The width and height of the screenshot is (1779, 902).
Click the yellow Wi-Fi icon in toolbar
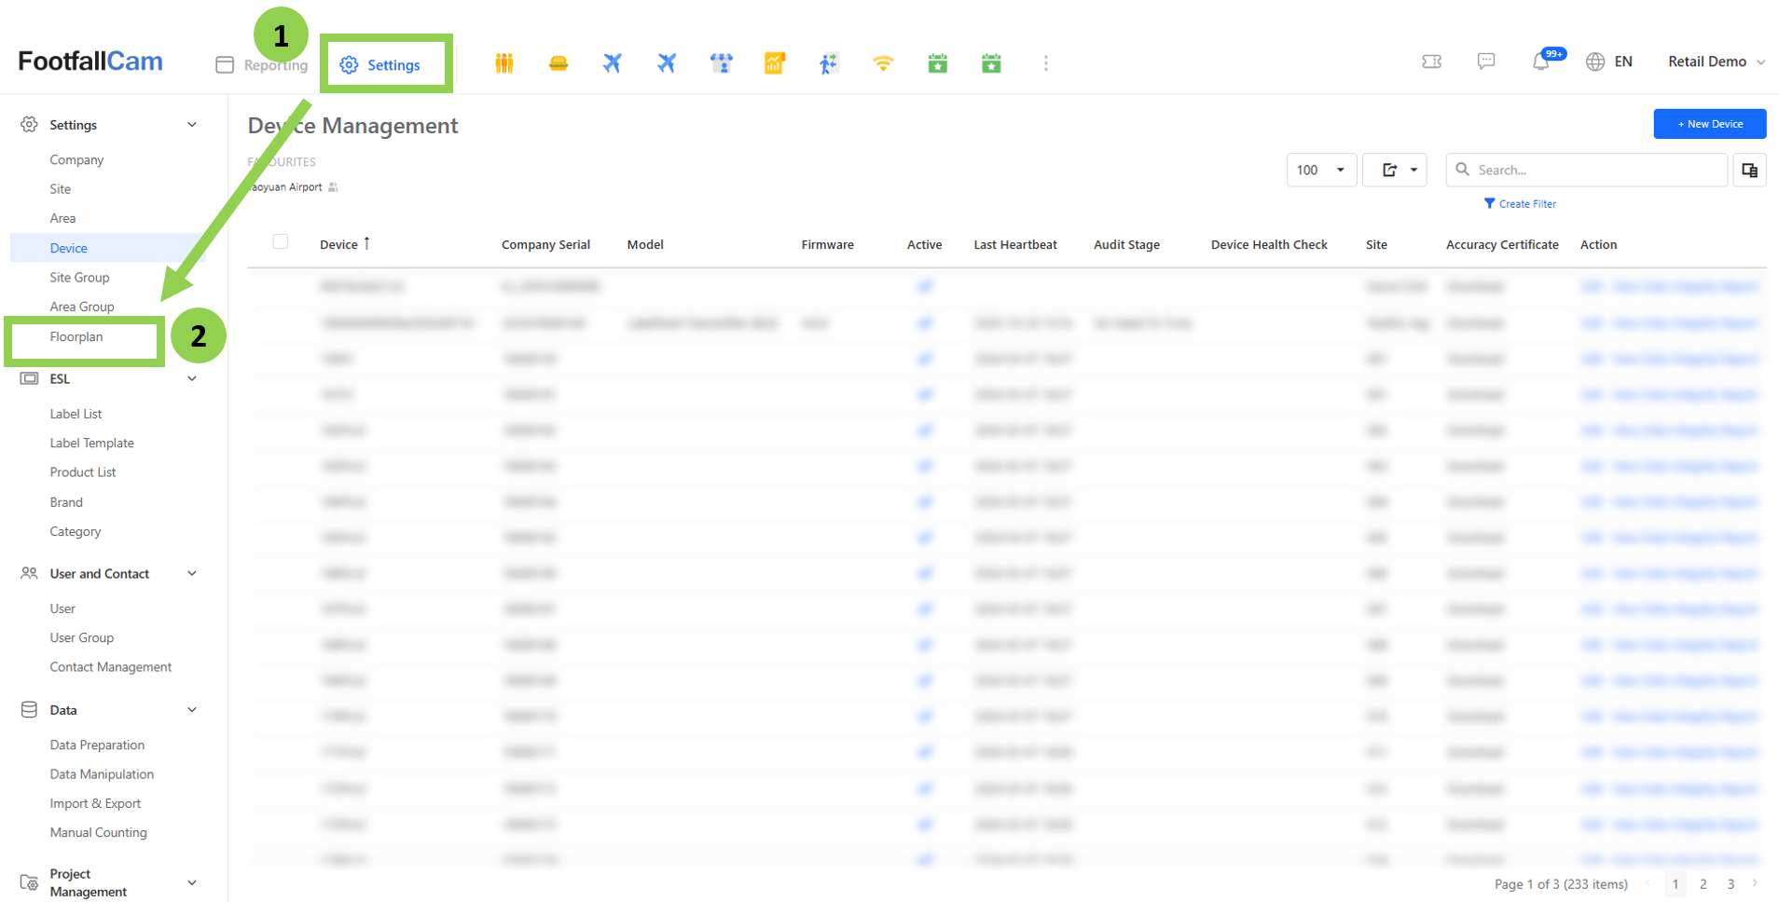[x=882, y=63]
